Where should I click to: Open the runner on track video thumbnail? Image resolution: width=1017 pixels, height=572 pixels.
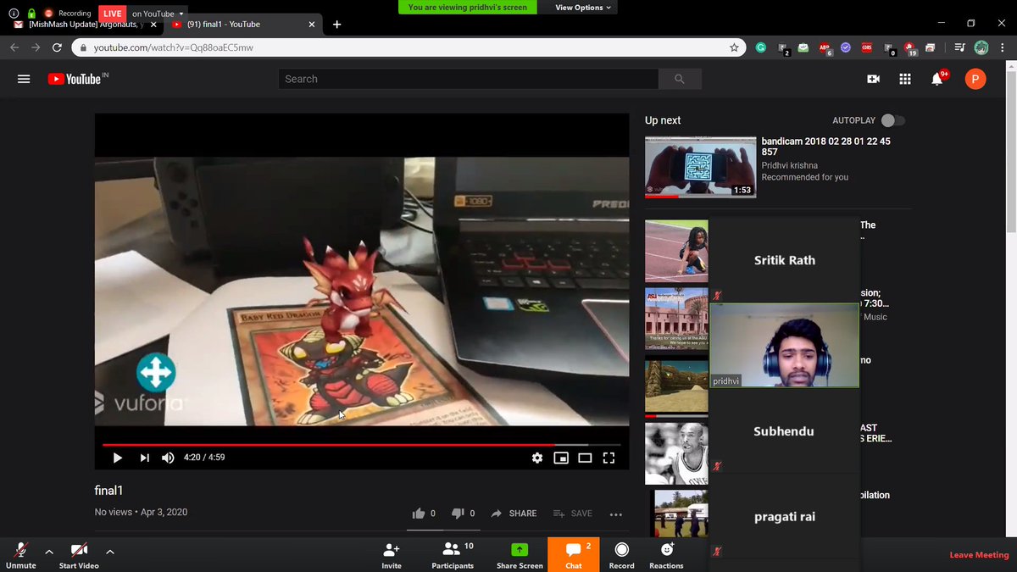pyautogui.click(x=676, y=252)
